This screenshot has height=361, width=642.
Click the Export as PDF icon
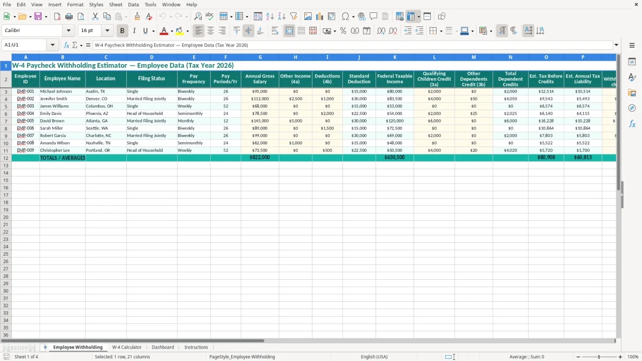pos(57,17)
